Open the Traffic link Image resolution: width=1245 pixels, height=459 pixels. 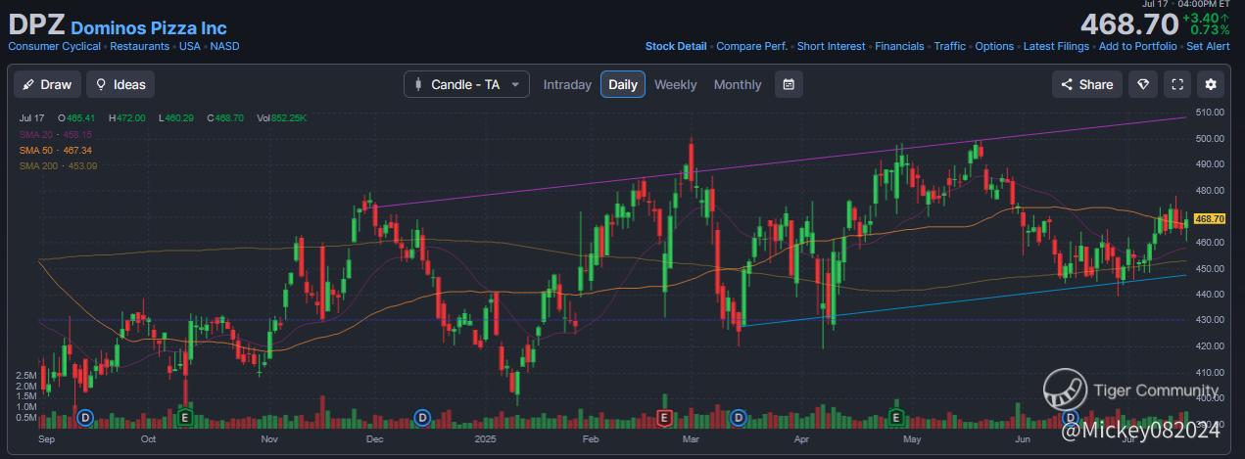(x=950, y=46)
